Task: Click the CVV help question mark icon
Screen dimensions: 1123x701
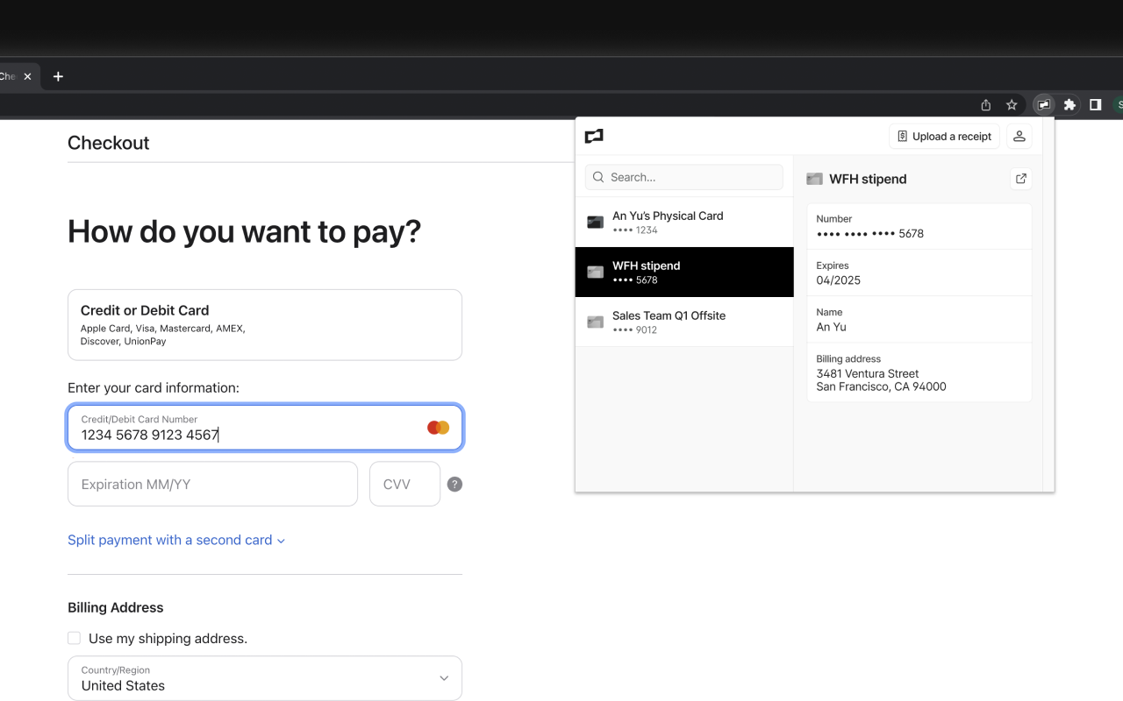Action: pyautogui.click(x=454, y=484)
